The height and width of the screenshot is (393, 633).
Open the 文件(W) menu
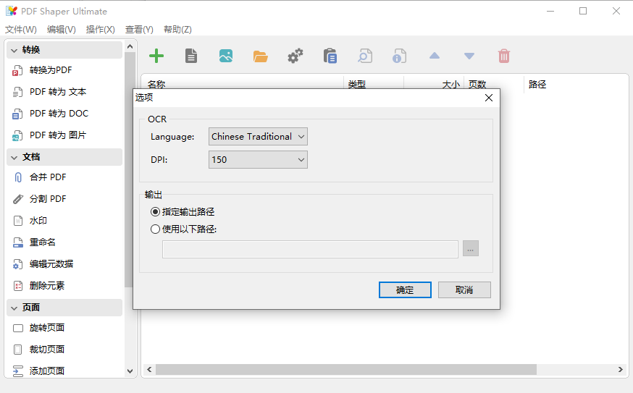(21, 30)
